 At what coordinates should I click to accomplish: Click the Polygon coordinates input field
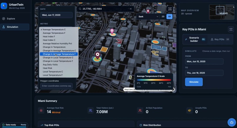(56, 86)
